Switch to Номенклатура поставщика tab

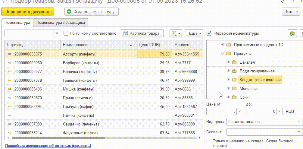tap(61, 22)
